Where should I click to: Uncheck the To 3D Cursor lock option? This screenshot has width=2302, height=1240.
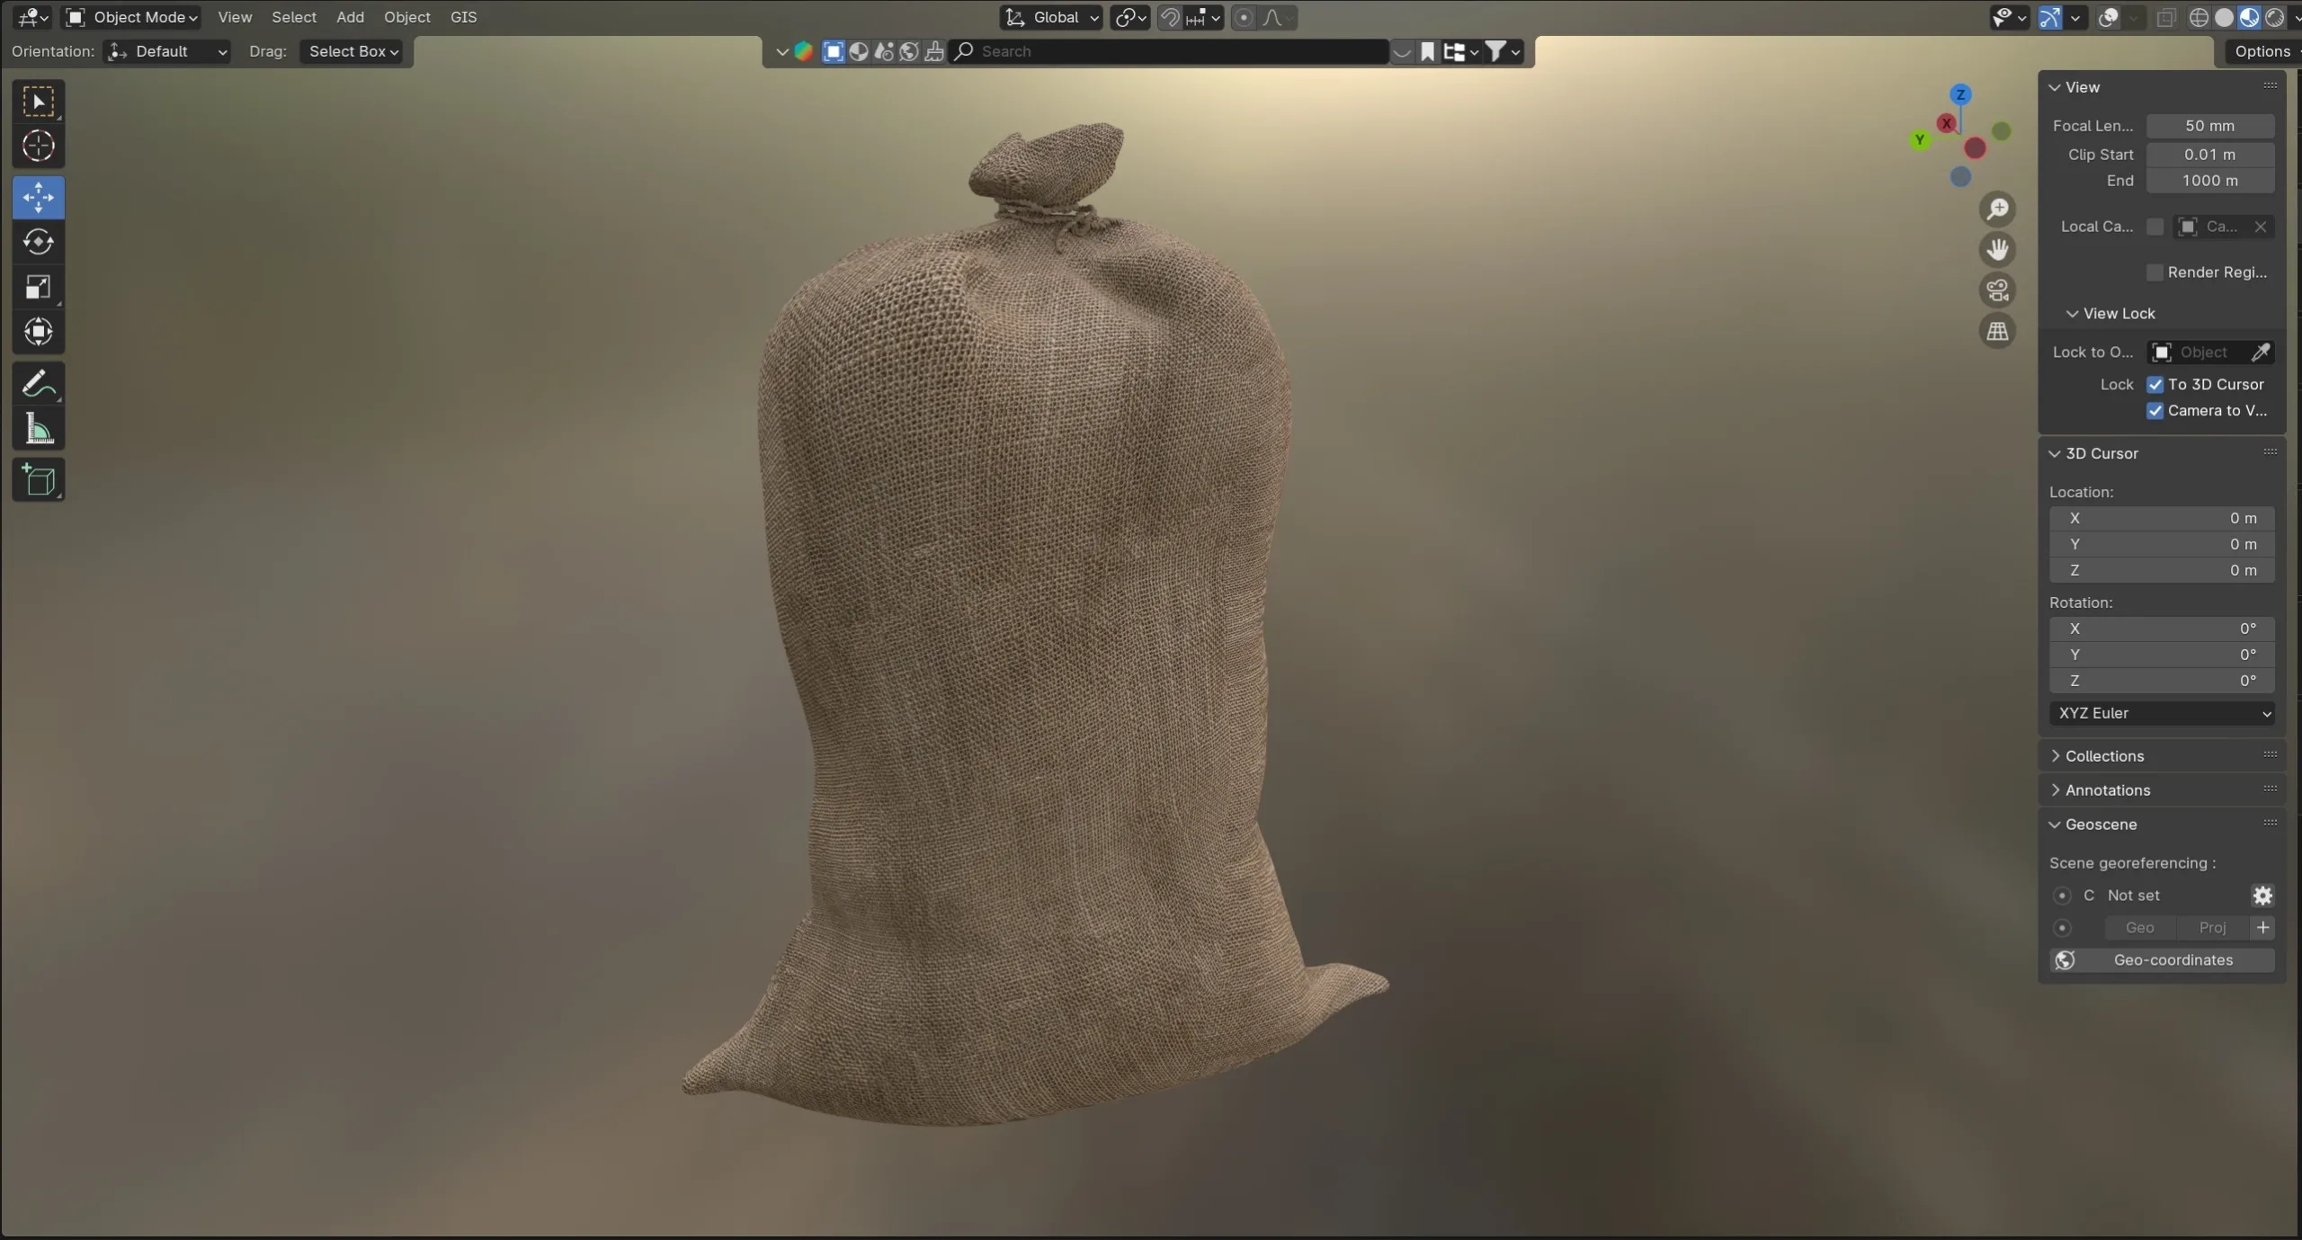pos(2155,385)
